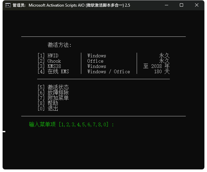This screenshot has width=207, height=172.
Task: Click '永久' in the HWID row
Action: coord(164,56)
